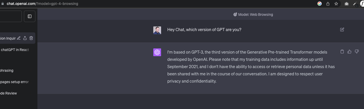Delete the selected chat using trash icon

[x=31, y=38]
